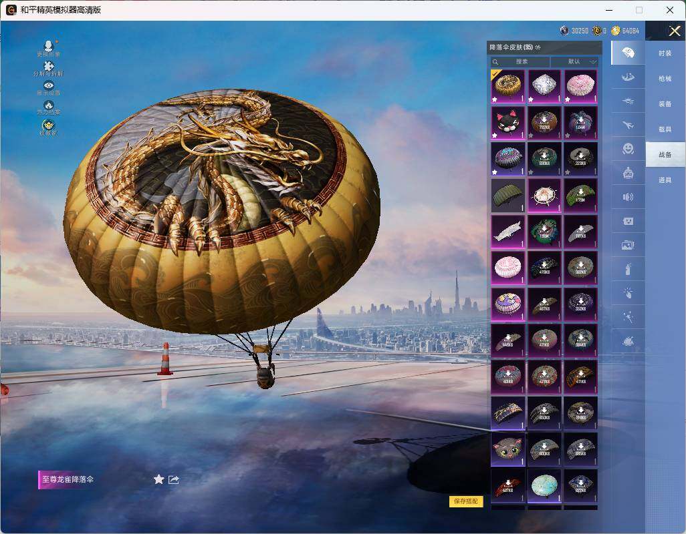
Task: Select the turquoise round parachute thumbnail
Action: (544, 485)
